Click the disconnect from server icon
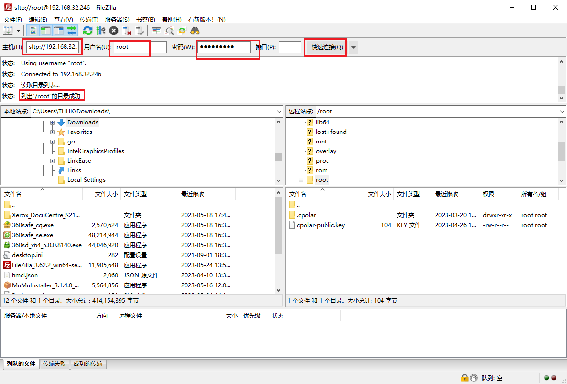 (127, 31)
